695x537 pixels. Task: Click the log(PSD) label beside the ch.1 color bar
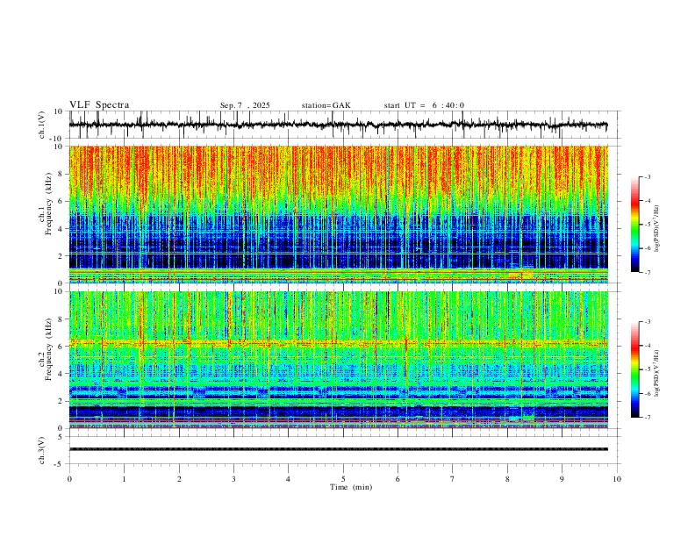pos(657,229)
